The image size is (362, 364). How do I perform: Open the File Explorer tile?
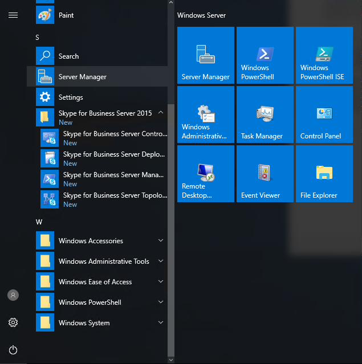(x=324, y=174)
